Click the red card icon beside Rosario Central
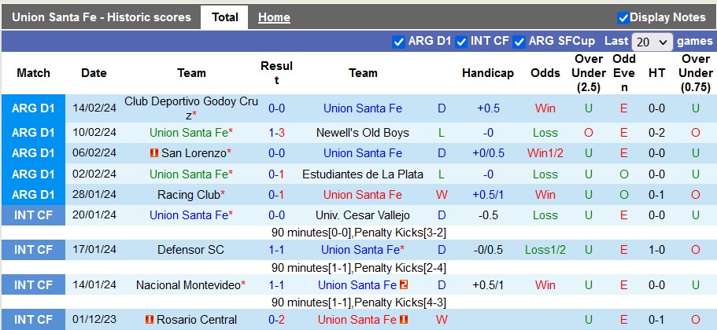Image resolution: width=717 pixels, height=330 pixels. [x=150, y=320]
